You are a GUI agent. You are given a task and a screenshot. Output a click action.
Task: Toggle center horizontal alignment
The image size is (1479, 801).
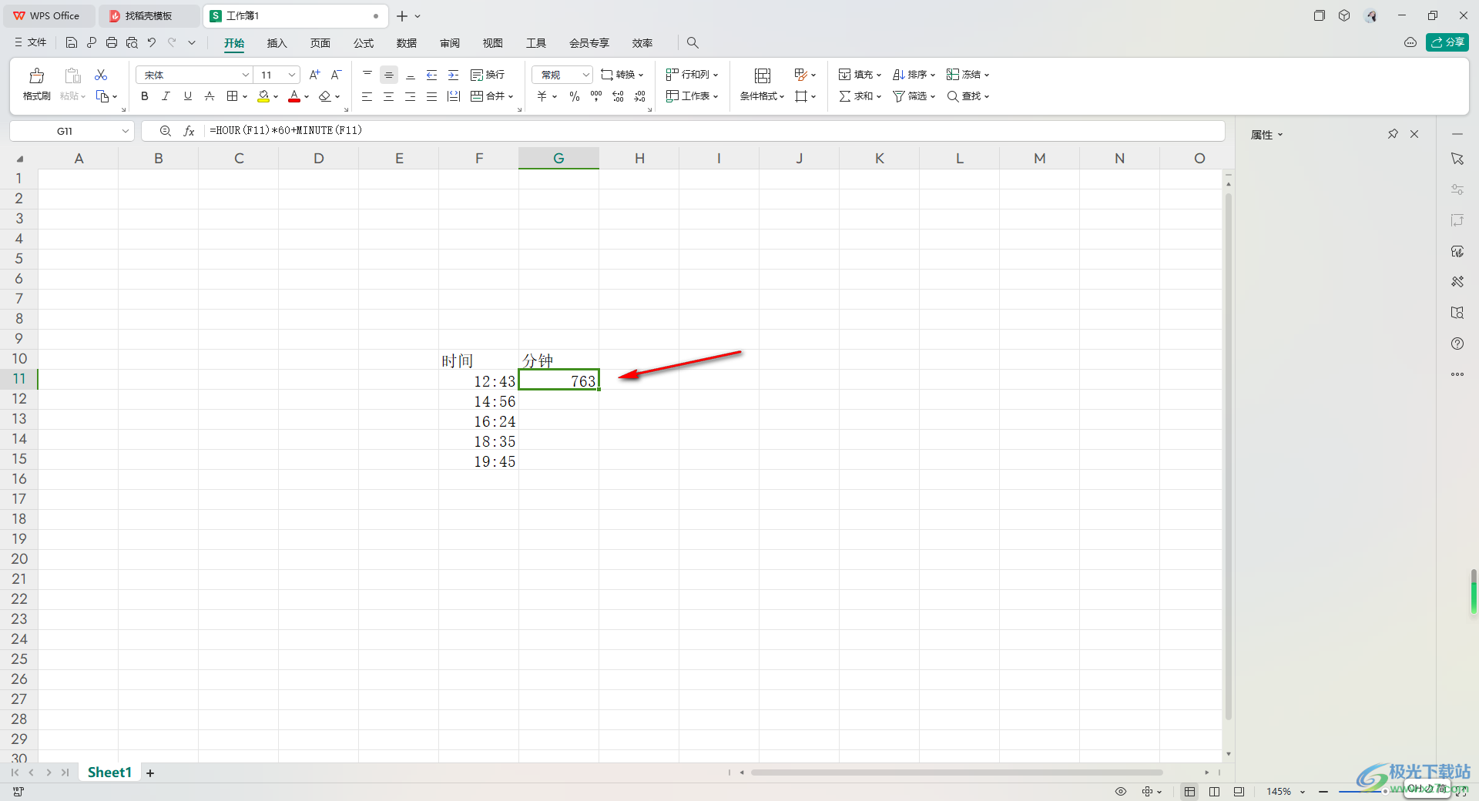click(x=389, y=96)
